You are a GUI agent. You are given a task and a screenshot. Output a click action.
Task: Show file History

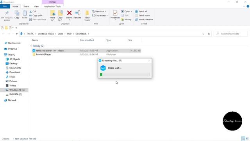[126, 20]
